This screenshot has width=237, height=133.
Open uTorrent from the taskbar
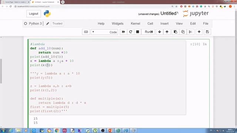tap(95, 130)
